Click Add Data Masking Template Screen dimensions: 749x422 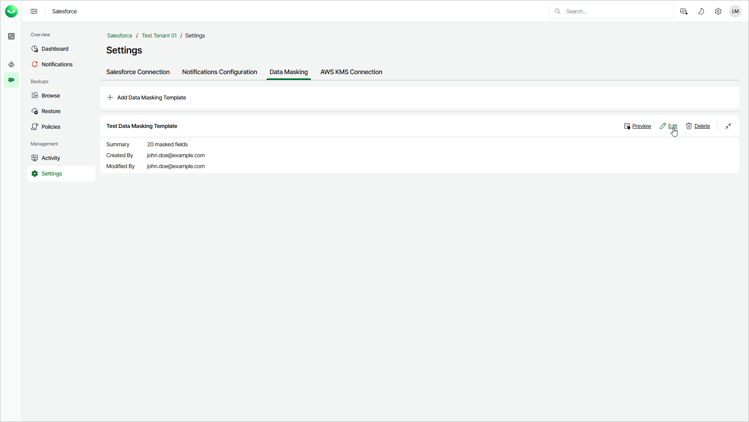[x=147, y=98]
